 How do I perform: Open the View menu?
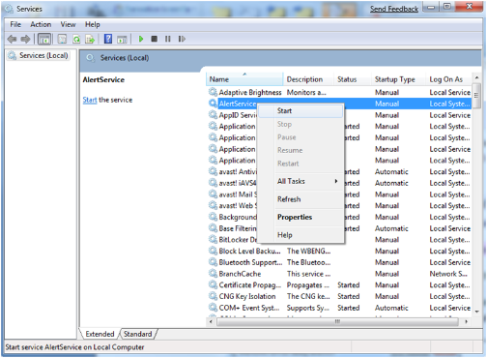click(x=68, y=24)
